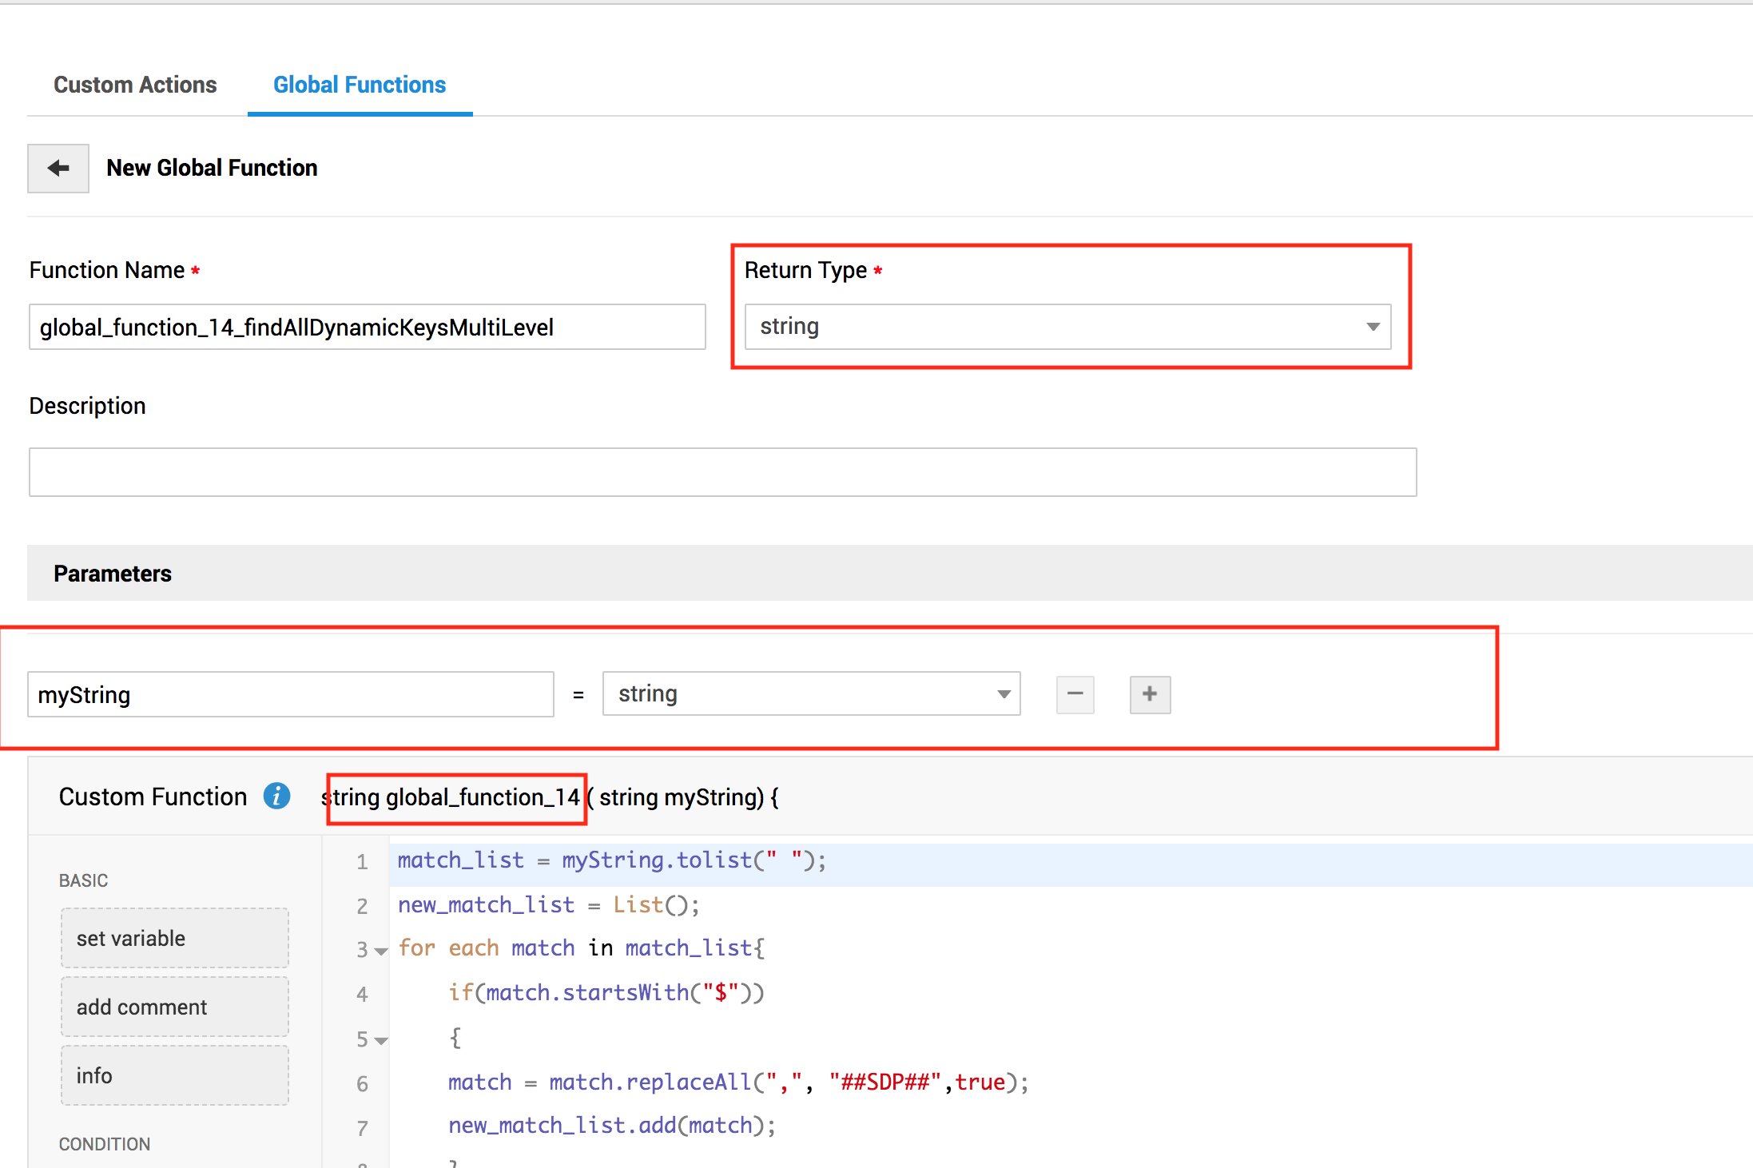Switch to Custom Actions tab

[135, 85]
